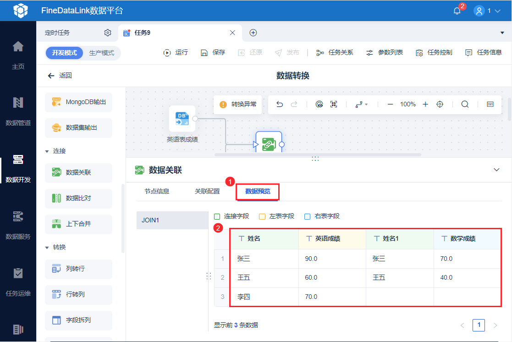Open the notifications bell icon
This screenshot has height=342, width=512.
pos(457,11)
